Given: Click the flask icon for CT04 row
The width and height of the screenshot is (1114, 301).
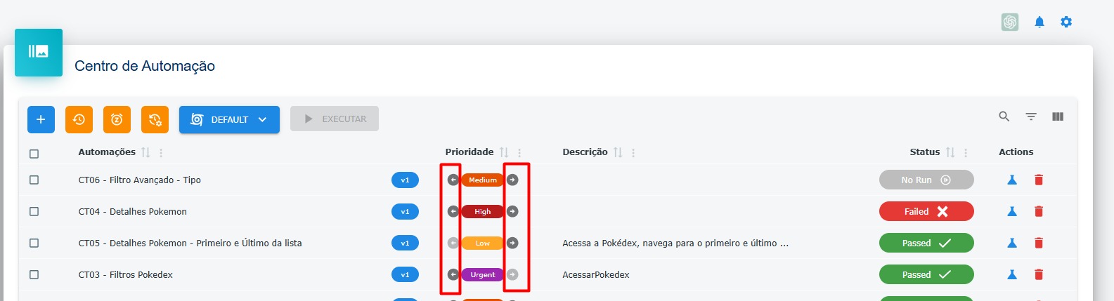Looking at the screenshot, I should pos(1012,211).
